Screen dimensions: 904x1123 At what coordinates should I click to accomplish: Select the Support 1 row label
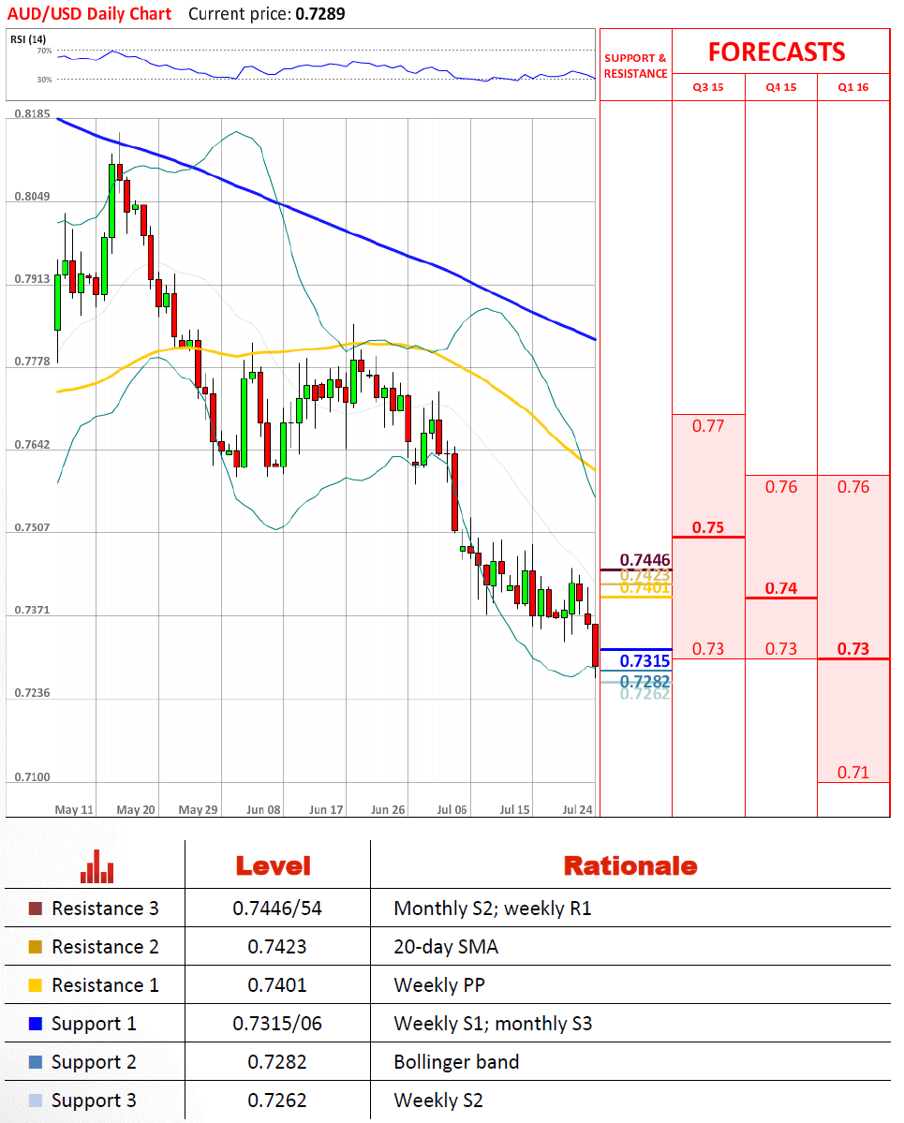point(94,1024)
